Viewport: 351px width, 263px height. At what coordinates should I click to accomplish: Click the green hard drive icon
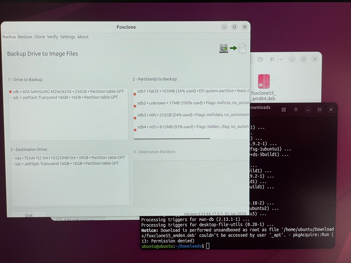(x=224, y=48)
